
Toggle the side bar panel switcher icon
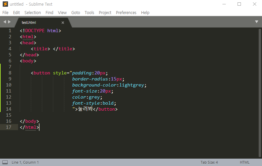(5, 162)
